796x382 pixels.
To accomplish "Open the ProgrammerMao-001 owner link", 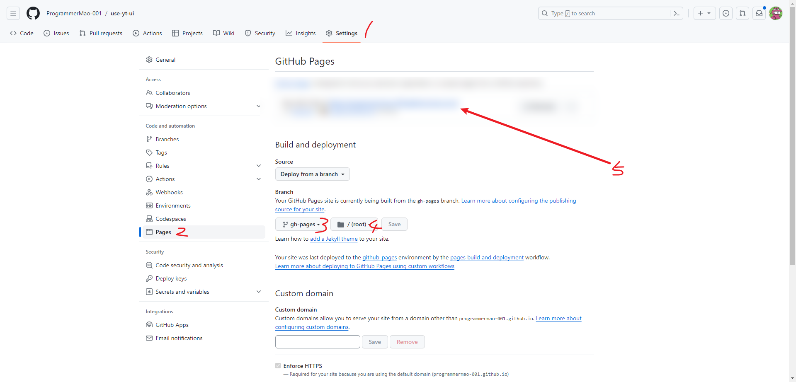I will click(x=74, y=13).
